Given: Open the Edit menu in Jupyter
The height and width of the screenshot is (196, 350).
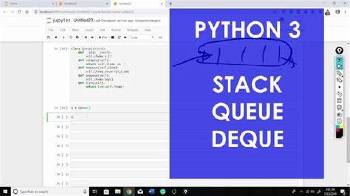Looking at the screenshot, I should [63, 30].
